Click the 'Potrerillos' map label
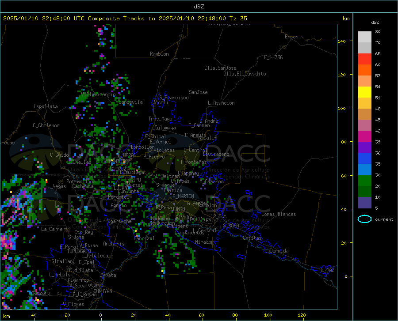 pyautogui.click(x=81, y=181)
